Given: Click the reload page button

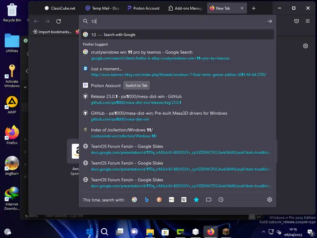Looking at the screenshot, I should coord(59,21).
